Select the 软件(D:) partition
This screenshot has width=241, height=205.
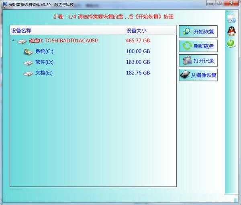[x=45, y=62]
